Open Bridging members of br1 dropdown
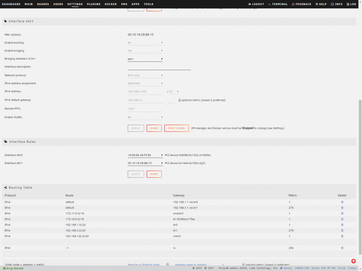The height and width of the screenshot is (271, 362). [x=145, y=59]
